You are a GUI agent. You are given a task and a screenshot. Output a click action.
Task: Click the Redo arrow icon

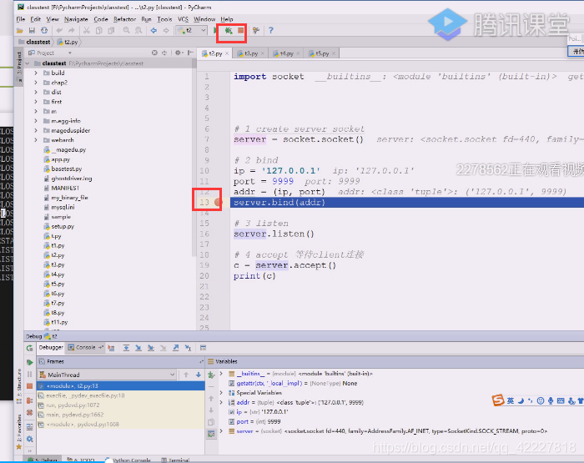72,31
